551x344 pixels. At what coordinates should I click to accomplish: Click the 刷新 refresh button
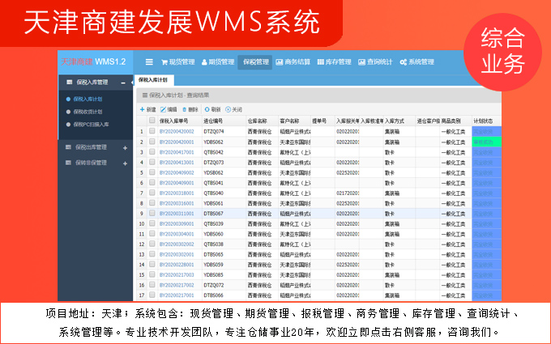[x=212, y=109]
